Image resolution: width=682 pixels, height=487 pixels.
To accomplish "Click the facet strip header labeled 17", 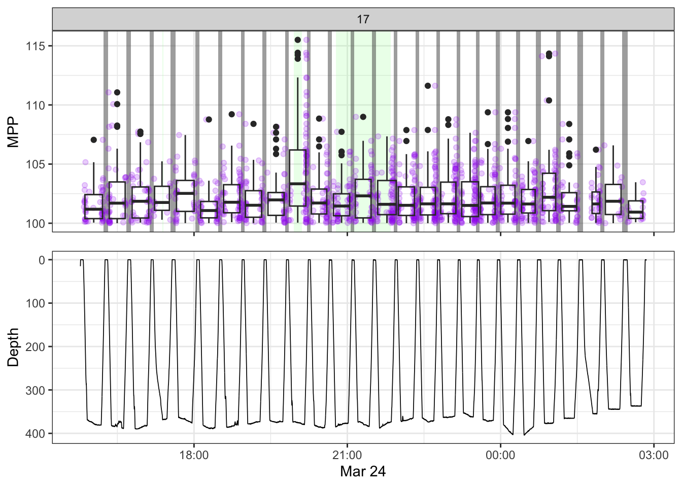I will (x=363, y=19).
